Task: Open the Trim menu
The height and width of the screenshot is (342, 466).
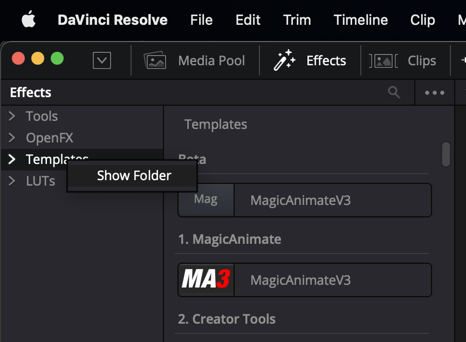Action: click(x=297, y=20)
